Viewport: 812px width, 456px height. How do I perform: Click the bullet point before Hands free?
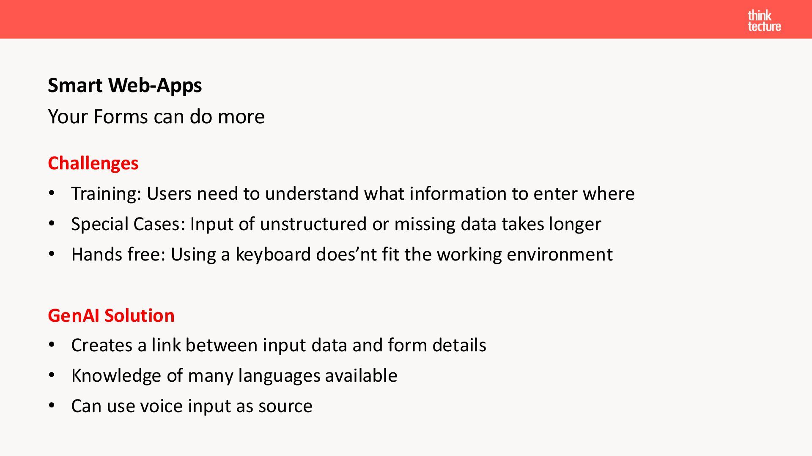(52, 254)
